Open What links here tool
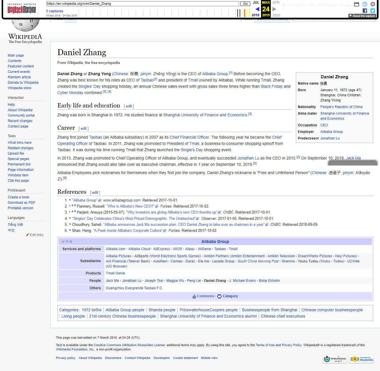The image size is (380, 371). tap(20, 143)
